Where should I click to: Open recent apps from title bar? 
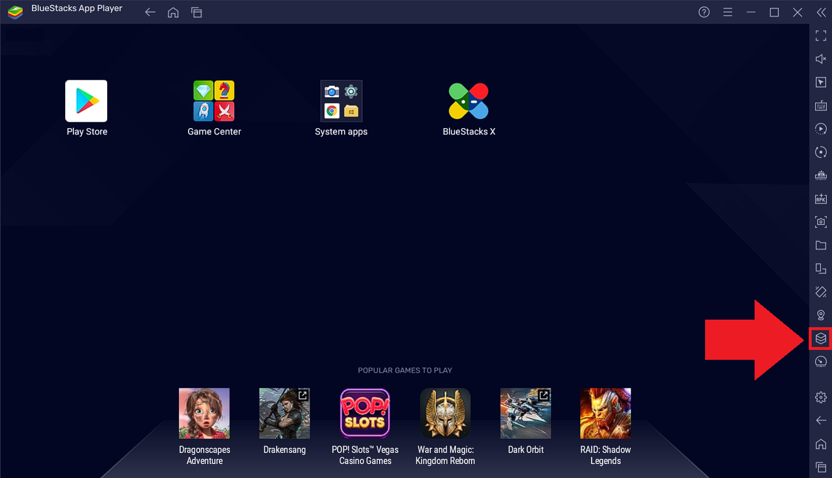point(197,12)
